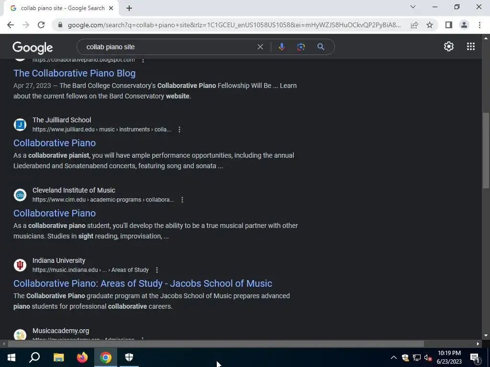Click the scroll down arrow
Viewport: 490px width, 367px height.
[x=486, y=336]
